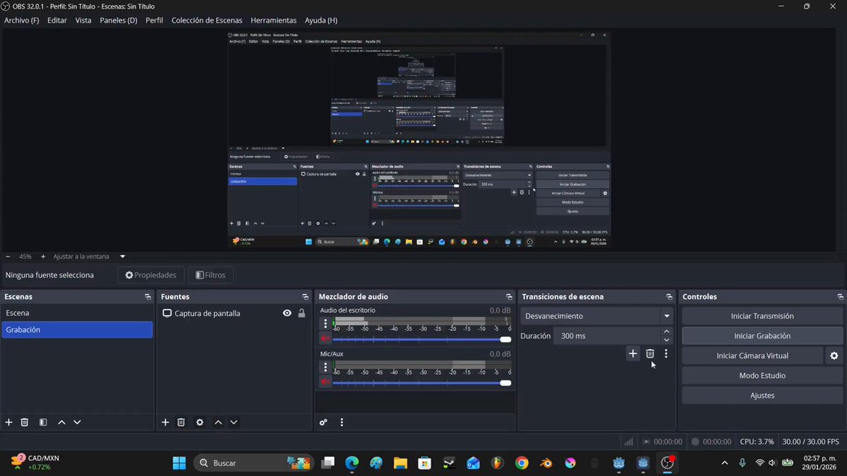Open Mic/Aux options three-dots icon
This screenshot has height=476, width=847.
pyautogui.click(x=325, y=367)
